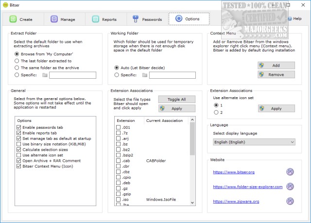This screenshot has width=311, height=223.
Task: Check the .cab extension box
Action: point(119,160)
